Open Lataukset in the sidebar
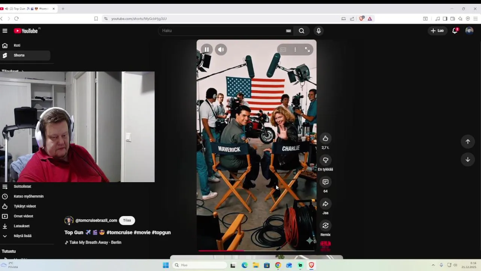The height and width of the screenshot is (271, 481). tap(25, 226)
